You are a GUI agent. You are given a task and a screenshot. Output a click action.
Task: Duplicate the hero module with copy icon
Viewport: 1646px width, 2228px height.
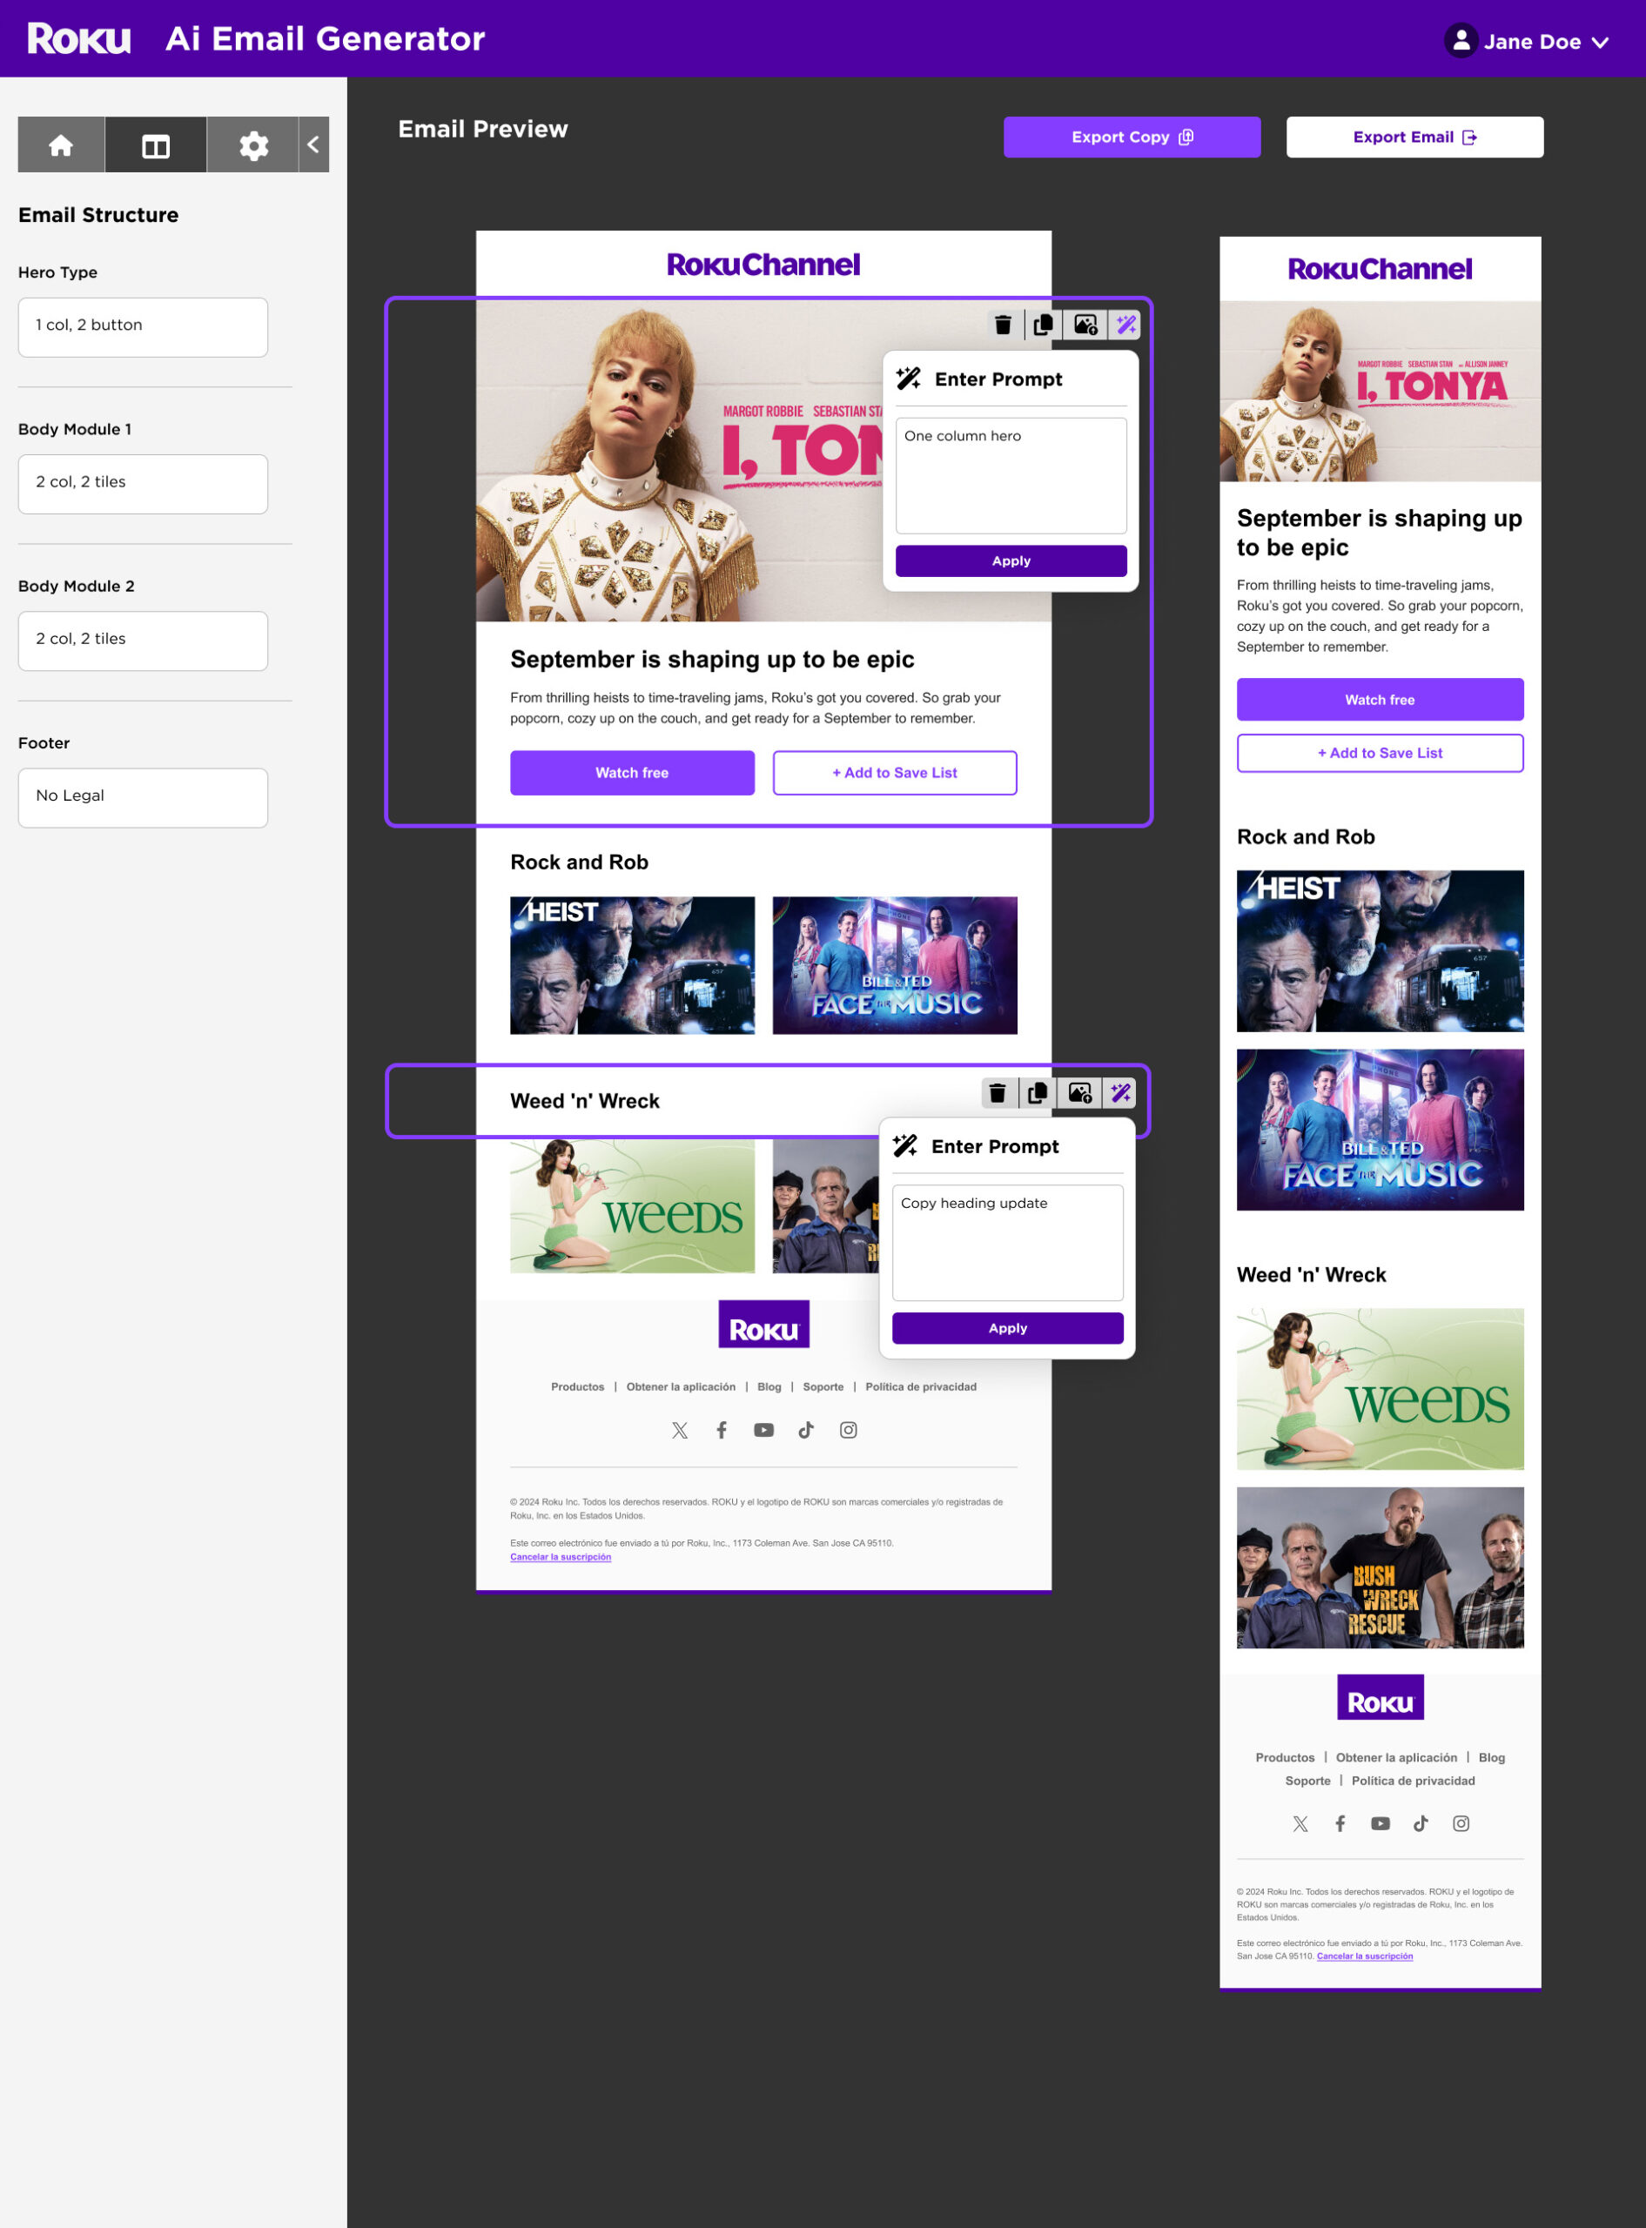(1043, 325)
